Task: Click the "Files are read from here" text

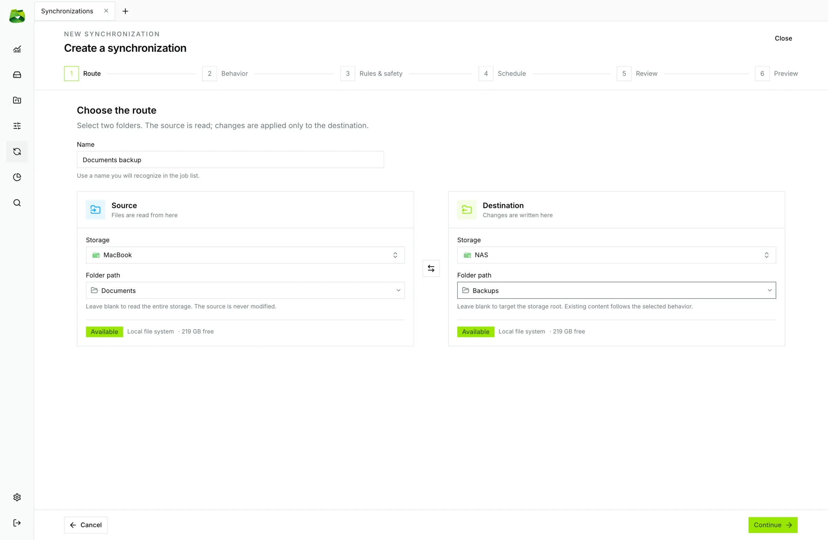Action: click(144, 215)
